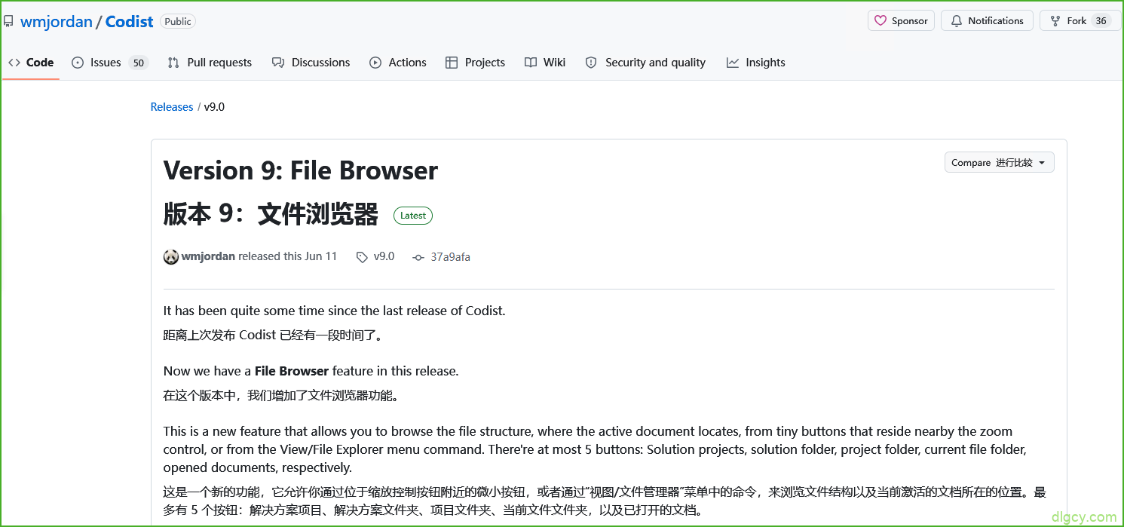Open commit 37a9afa
The width and height of the screenshot is (1124, 527).
450,257
